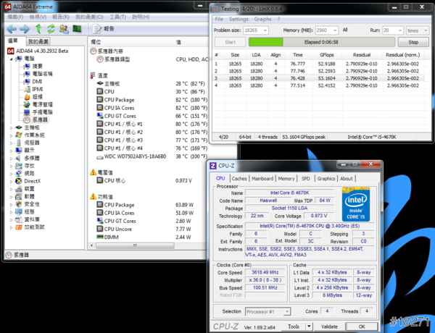Open the Graphs menu in LinX
Image resolution: width=435 pixels, height=333 pixels.
coord(262,19)
